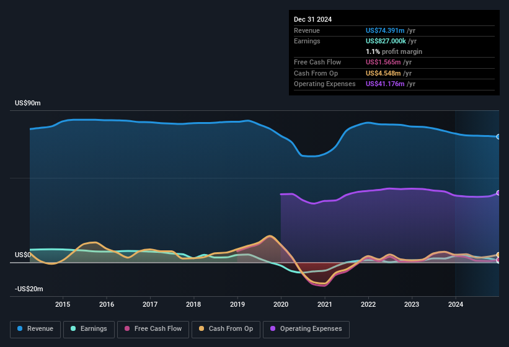This screenshot has height=347, width=509.
Task: Click the US$74.391m revenue value
Action: tap(385, 30)
